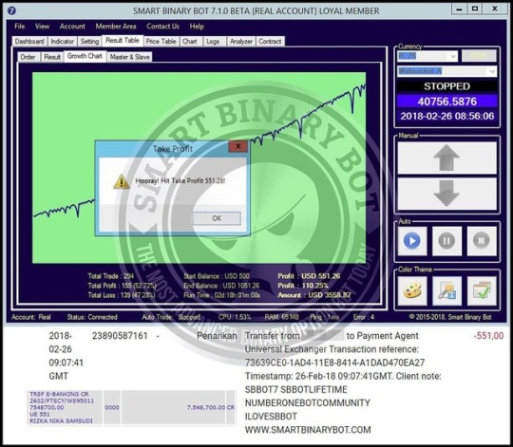
Task: Select the Result Table tab
Action: (123, 41)
